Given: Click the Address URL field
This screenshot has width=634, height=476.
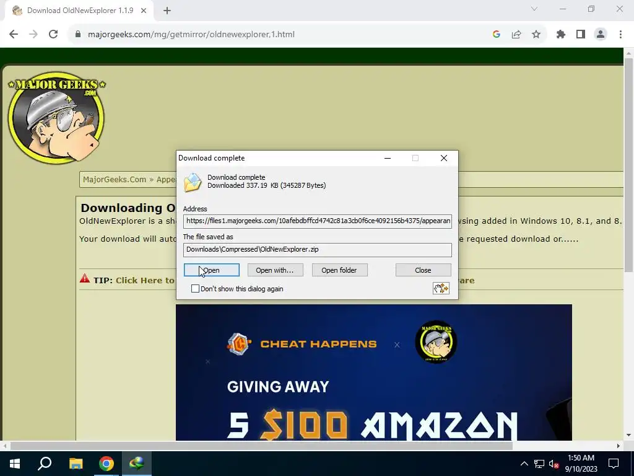Looking at the screenshot, I should click(x=318, y=221).
